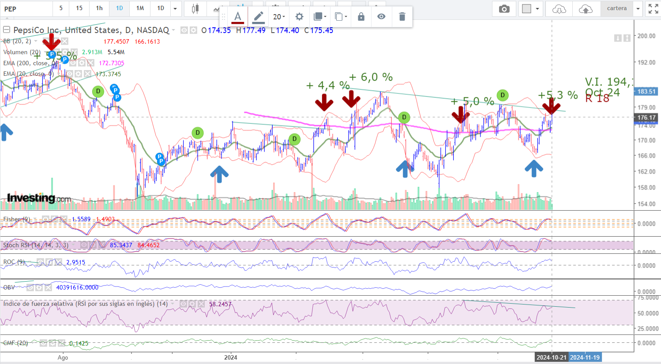Remove the EMA (20, close, 0) indicator
Screen dimensions: 661x364
[87, 74]
